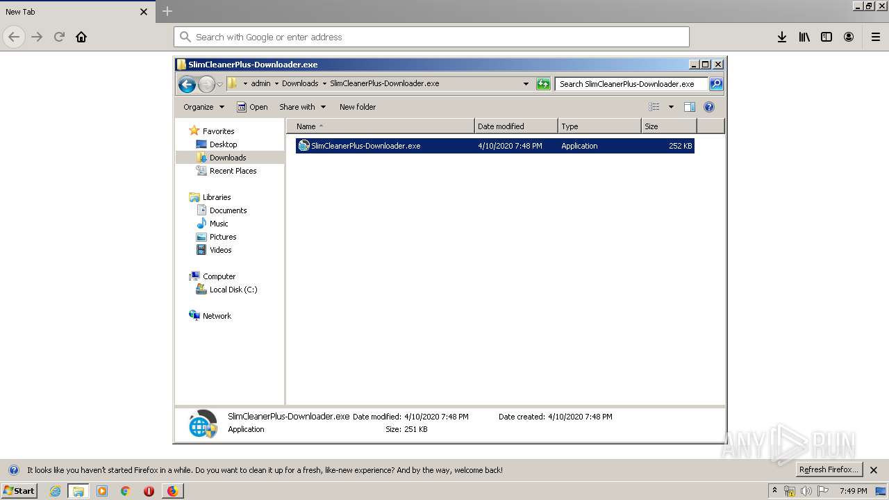Viewport: 889px width, 500px height.
Task: Click the Explorer Back arrow button
Action: 187,84
